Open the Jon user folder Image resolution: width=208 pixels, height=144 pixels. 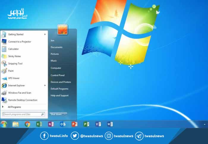click(x=52, y=40)
